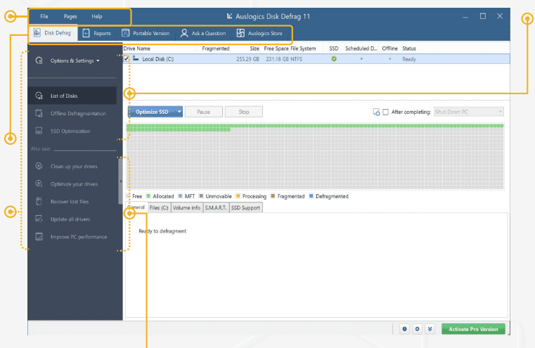
Task: Click the Optimize your drives icon
Action: click(x=39, y=184)
